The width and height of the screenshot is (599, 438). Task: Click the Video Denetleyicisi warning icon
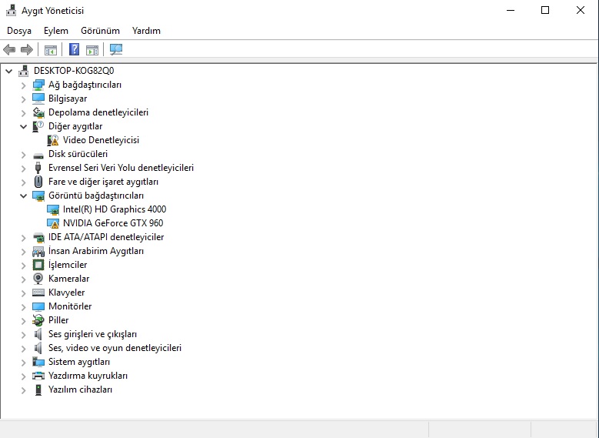tap(53, 140)
